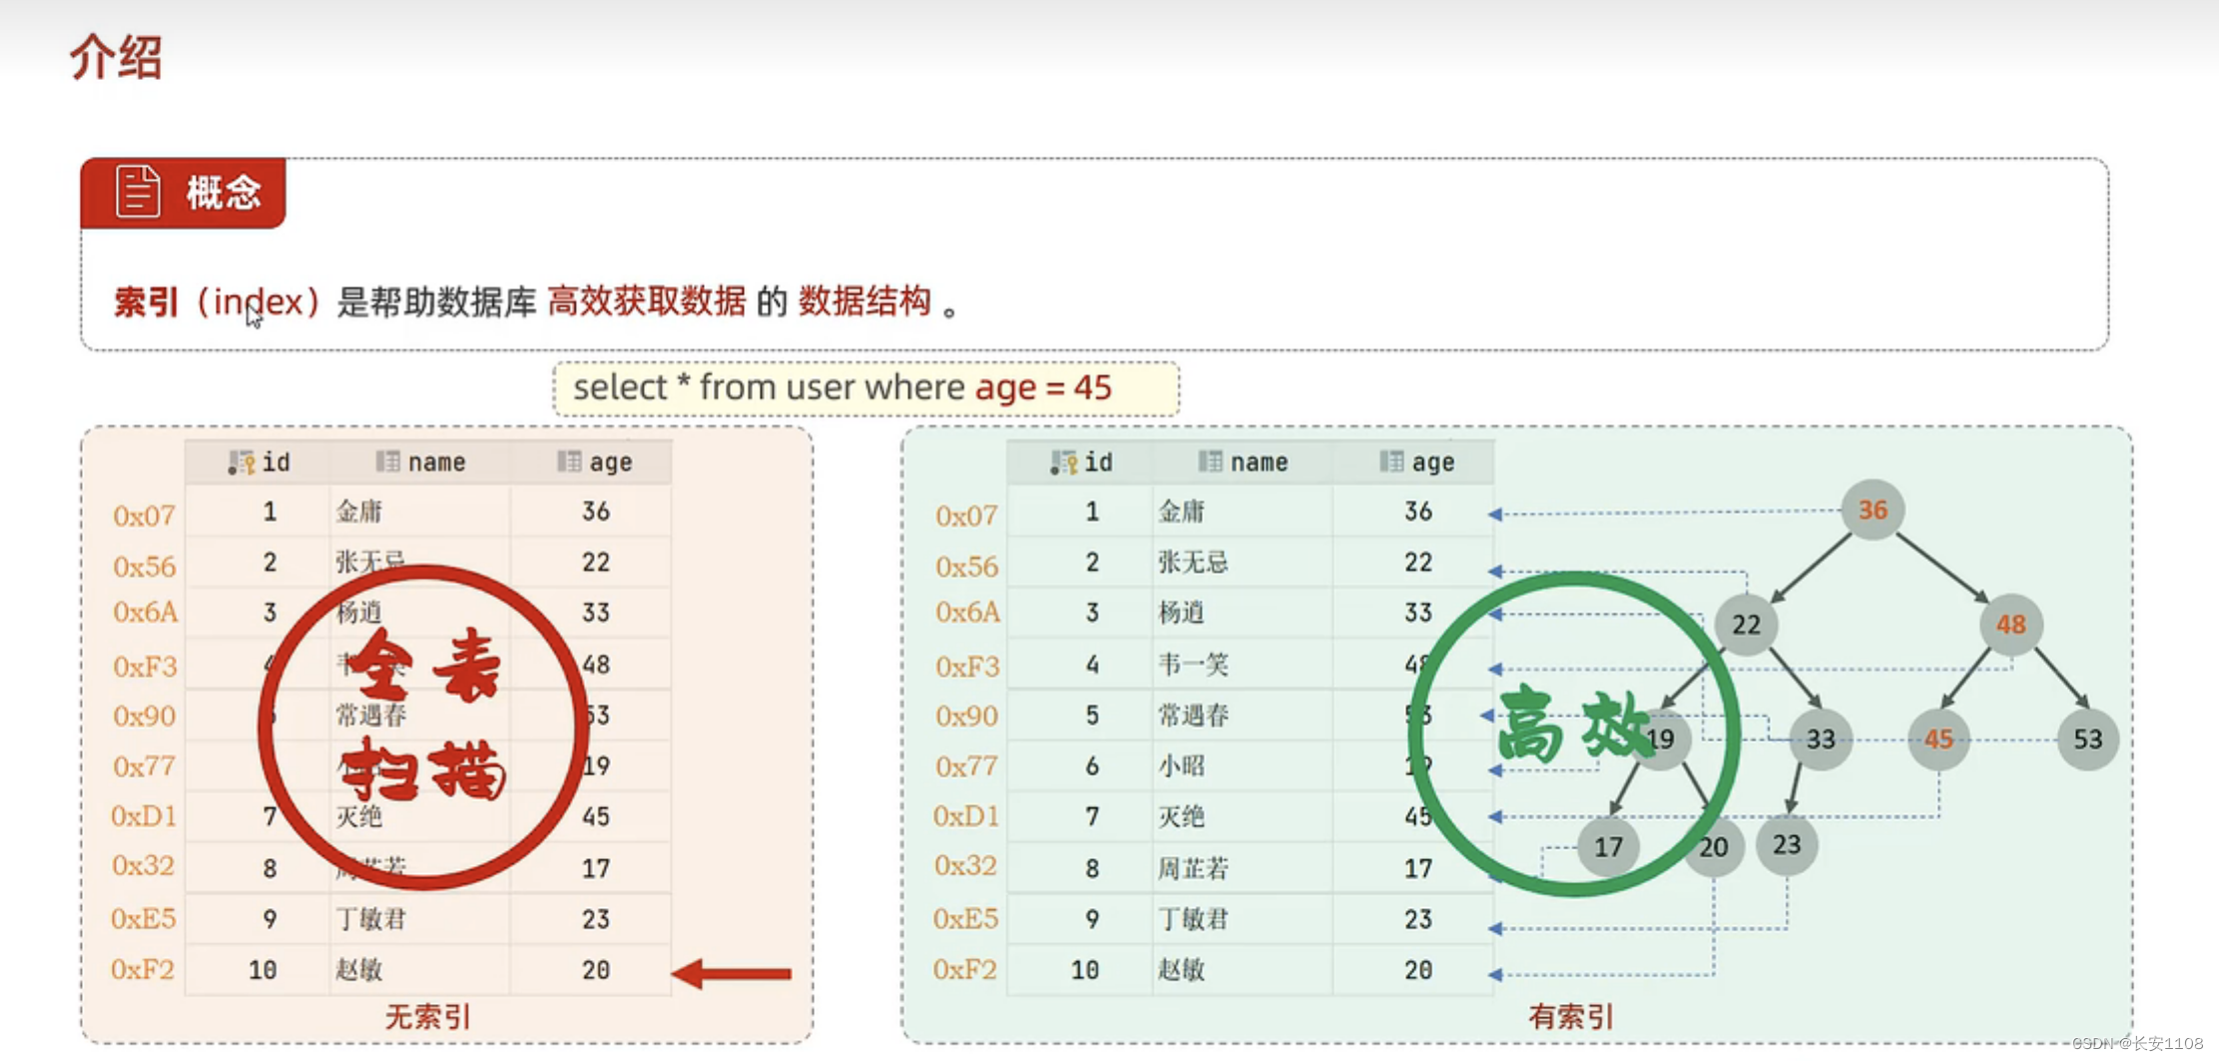Image resolution: width=2219 pixels, height=1061 pixels.
Task: Click the SQL statement select * from user
Action: coord(769,387)
